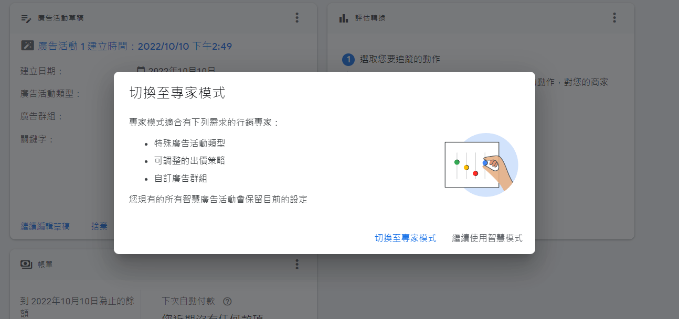Open the 廣告活動草稿 card three-dot menu
This screenshot has width=679, height=319.
point(297,18)
